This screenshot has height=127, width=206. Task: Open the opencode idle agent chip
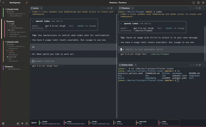click(147, 123)
